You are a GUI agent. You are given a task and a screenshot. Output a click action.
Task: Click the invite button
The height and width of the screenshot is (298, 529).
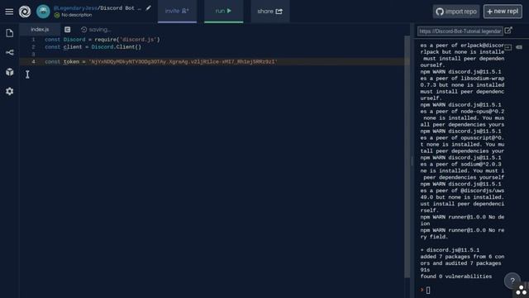pyautogui.click(x=177, y=11)
